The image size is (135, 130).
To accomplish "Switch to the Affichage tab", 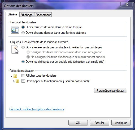I will tap(27, 15).
